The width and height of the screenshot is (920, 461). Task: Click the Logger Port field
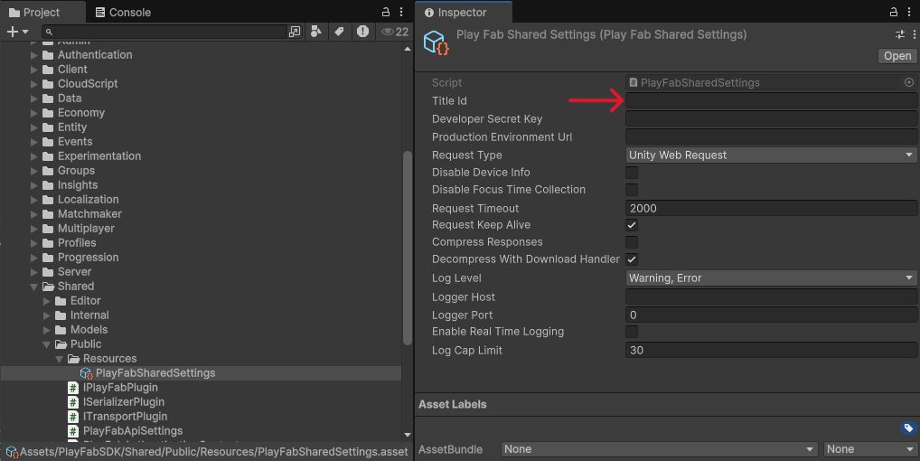point(771,315)
